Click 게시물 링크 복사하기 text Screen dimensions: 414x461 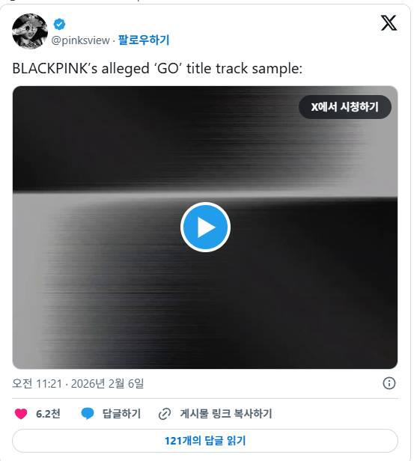coord(226,414)
